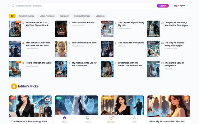
Task: Open the English language dropdown
Action: pyautogui.click(x=181, y=6)
